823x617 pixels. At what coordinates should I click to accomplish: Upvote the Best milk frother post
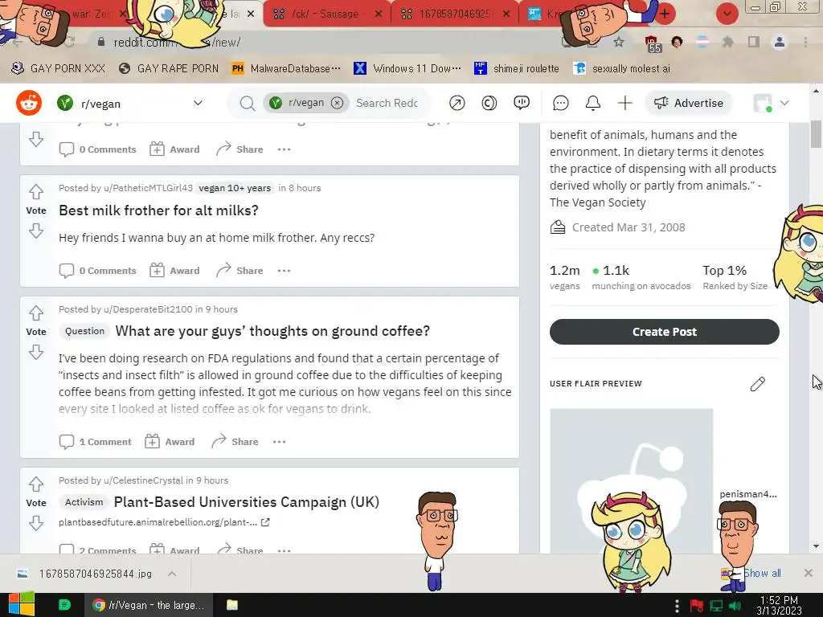[35, 191]
